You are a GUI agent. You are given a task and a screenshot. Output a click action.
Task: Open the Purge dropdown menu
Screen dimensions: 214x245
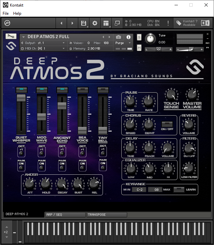(123, 43)
